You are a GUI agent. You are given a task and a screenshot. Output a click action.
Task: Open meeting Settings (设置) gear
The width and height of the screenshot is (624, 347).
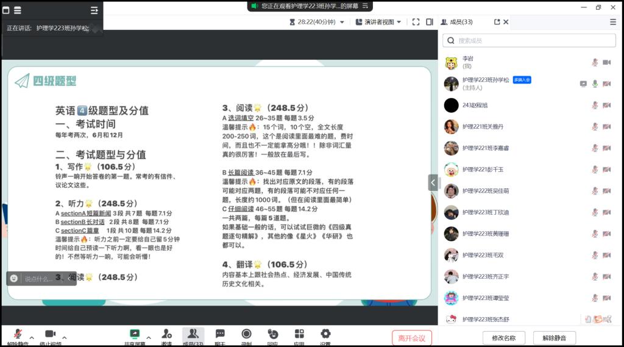click(325, 334)
